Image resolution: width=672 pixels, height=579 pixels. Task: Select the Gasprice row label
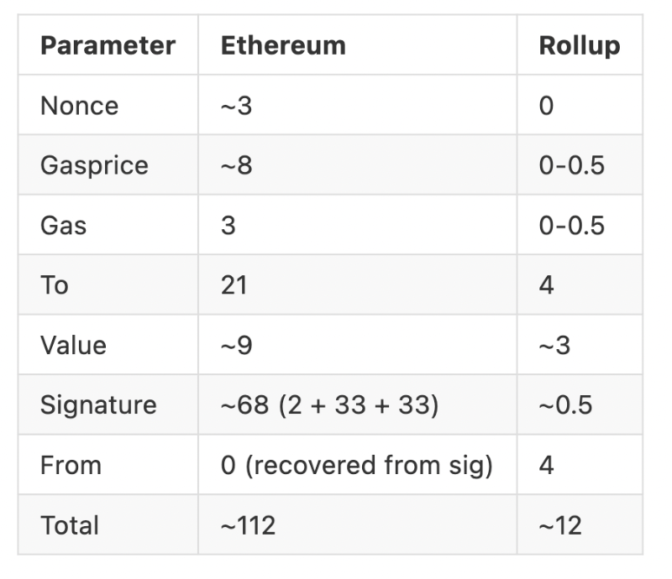click(94, 165)
